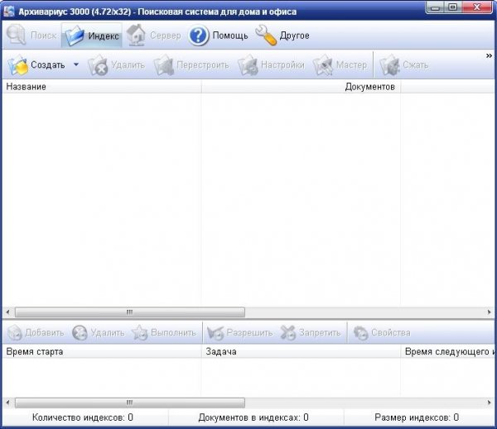Click right arrow of index list scrollbar
The width and height of the screenshot is (497, 429).
click(489, 312)
